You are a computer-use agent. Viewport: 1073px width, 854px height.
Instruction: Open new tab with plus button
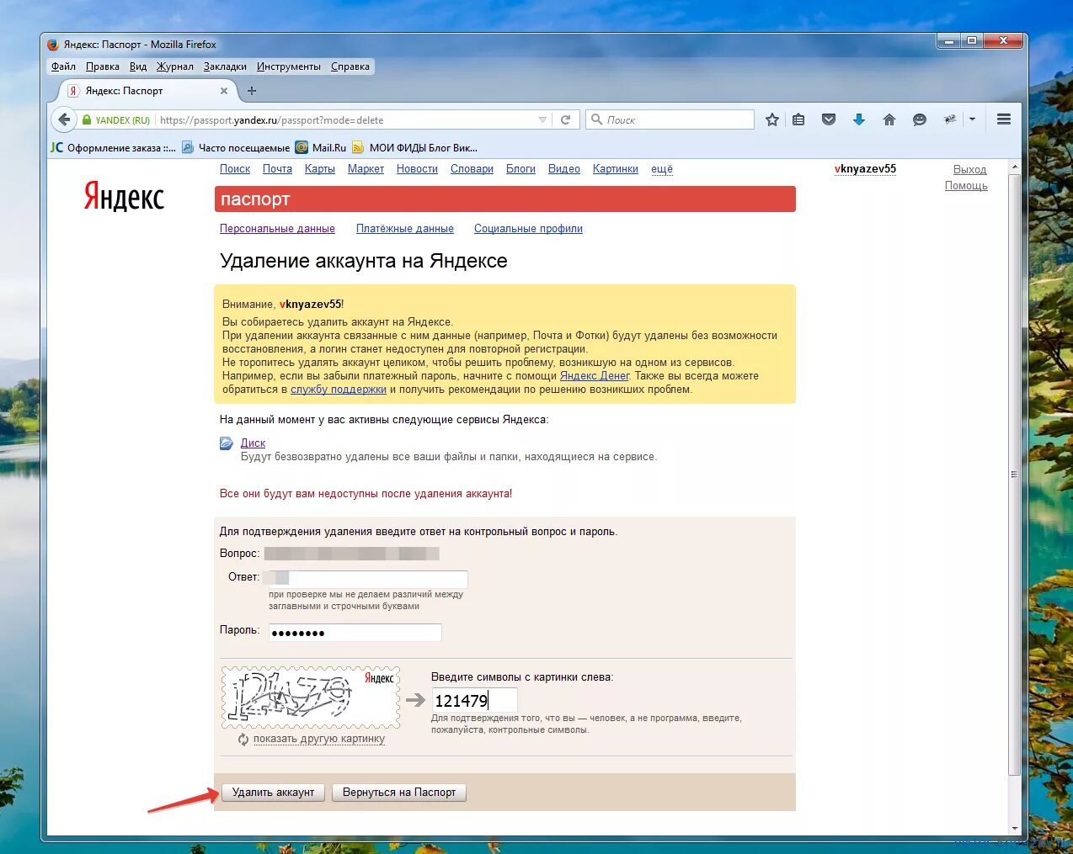[252, 91]
